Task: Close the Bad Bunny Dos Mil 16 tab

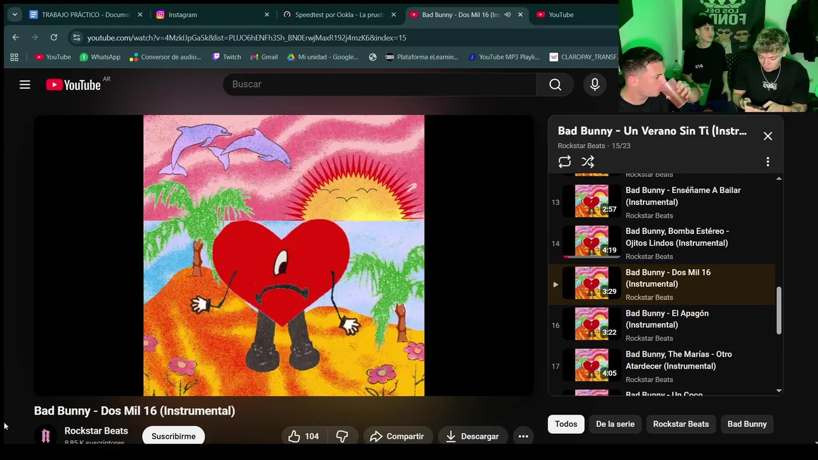Action: click(520, 14)
